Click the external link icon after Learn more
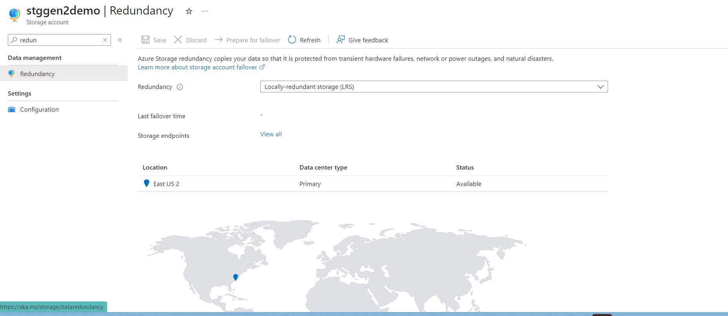This screenshot has width=728, height=316. click(x=262, y=67)
